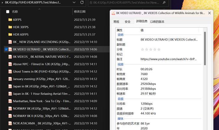
Task: Click NORWAY 8K (4320p_30fps file icon
Action: click(10, 109)
